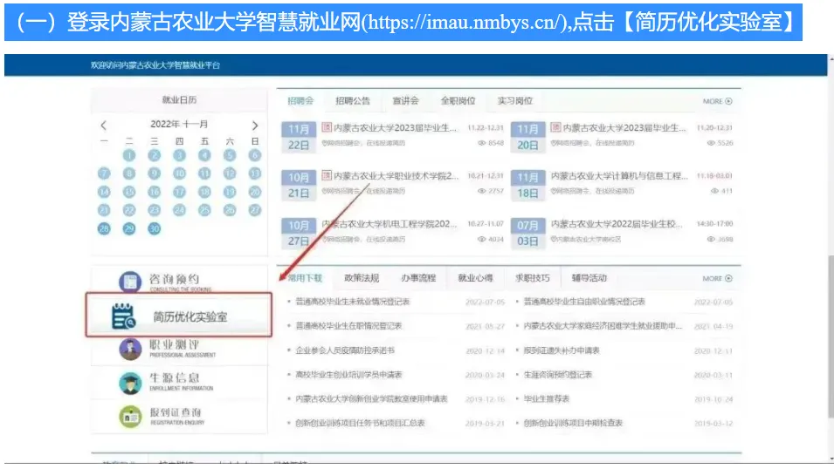The image size is (834, 469).
Task: Click the 咨询预约 text label
Action: tap(175, 279)
